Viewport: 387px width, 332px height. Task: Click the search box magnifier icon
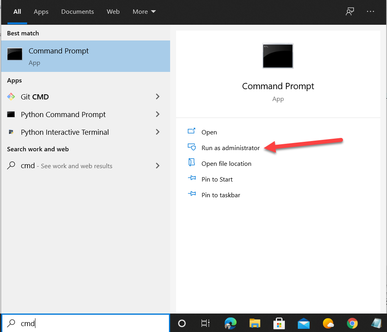click(x=11, y=323)
